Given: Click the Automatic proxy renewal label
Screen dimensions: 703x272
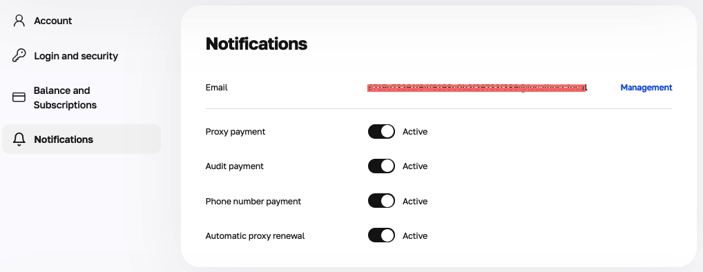Looking at the screenshot, I should pos(255,235).
